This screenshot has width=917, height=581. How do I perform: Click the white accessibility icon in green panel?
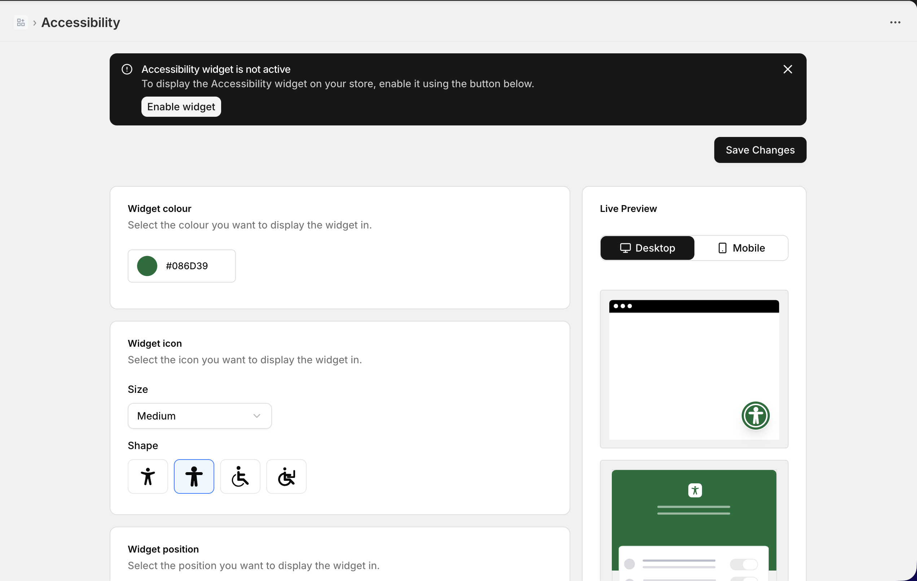695,490
